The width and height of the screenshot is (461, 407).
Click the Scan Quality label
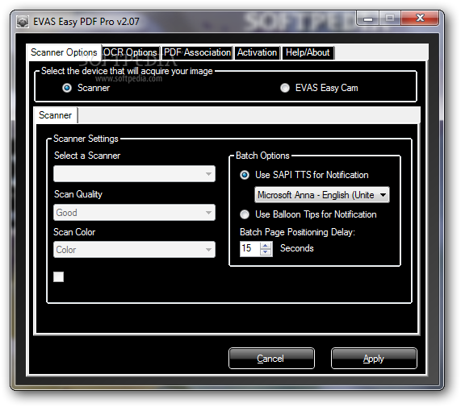pos(78,194)
